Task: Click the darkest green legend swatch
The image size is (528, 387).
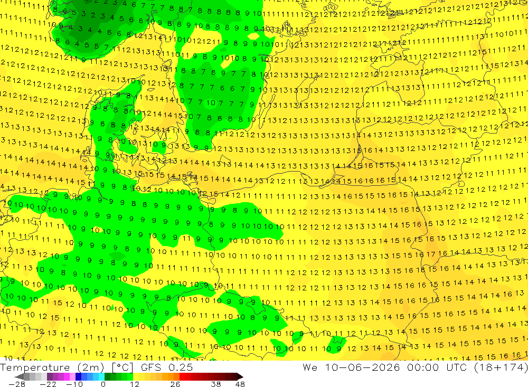Action: 107,377
